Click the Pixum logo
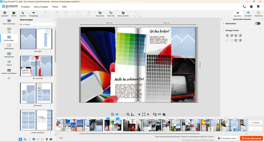264x142 pixels. pos(10,7)
